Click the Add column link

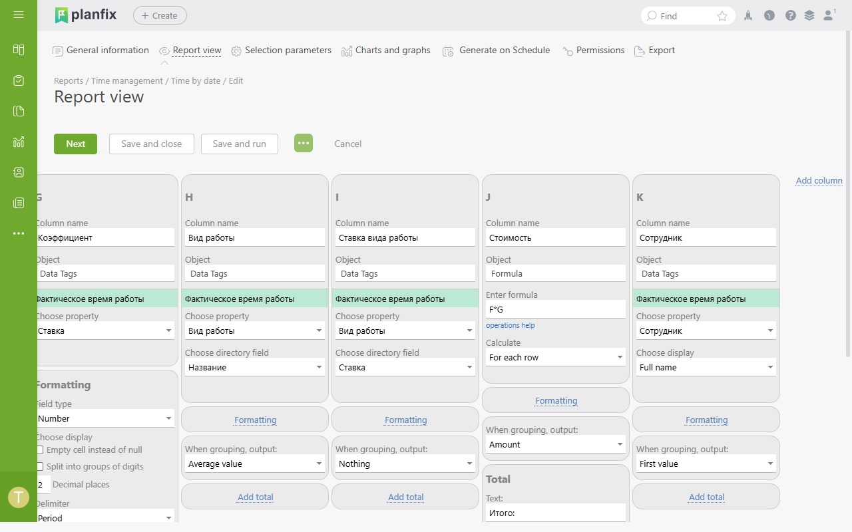point(819,180)
